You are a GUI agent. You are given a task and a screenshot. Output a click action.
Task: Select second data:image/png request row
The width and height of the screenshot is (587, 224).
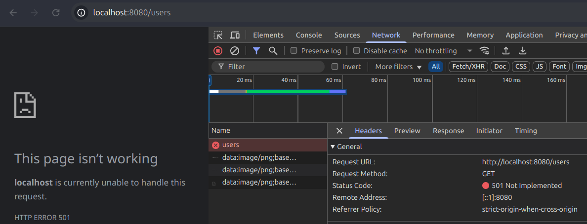click(x=268, y=170)
